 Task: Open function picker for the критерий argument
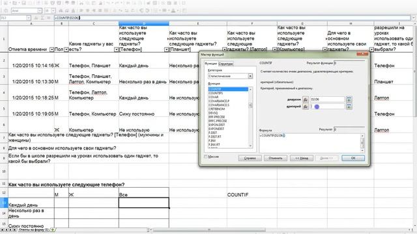point(306,107)
